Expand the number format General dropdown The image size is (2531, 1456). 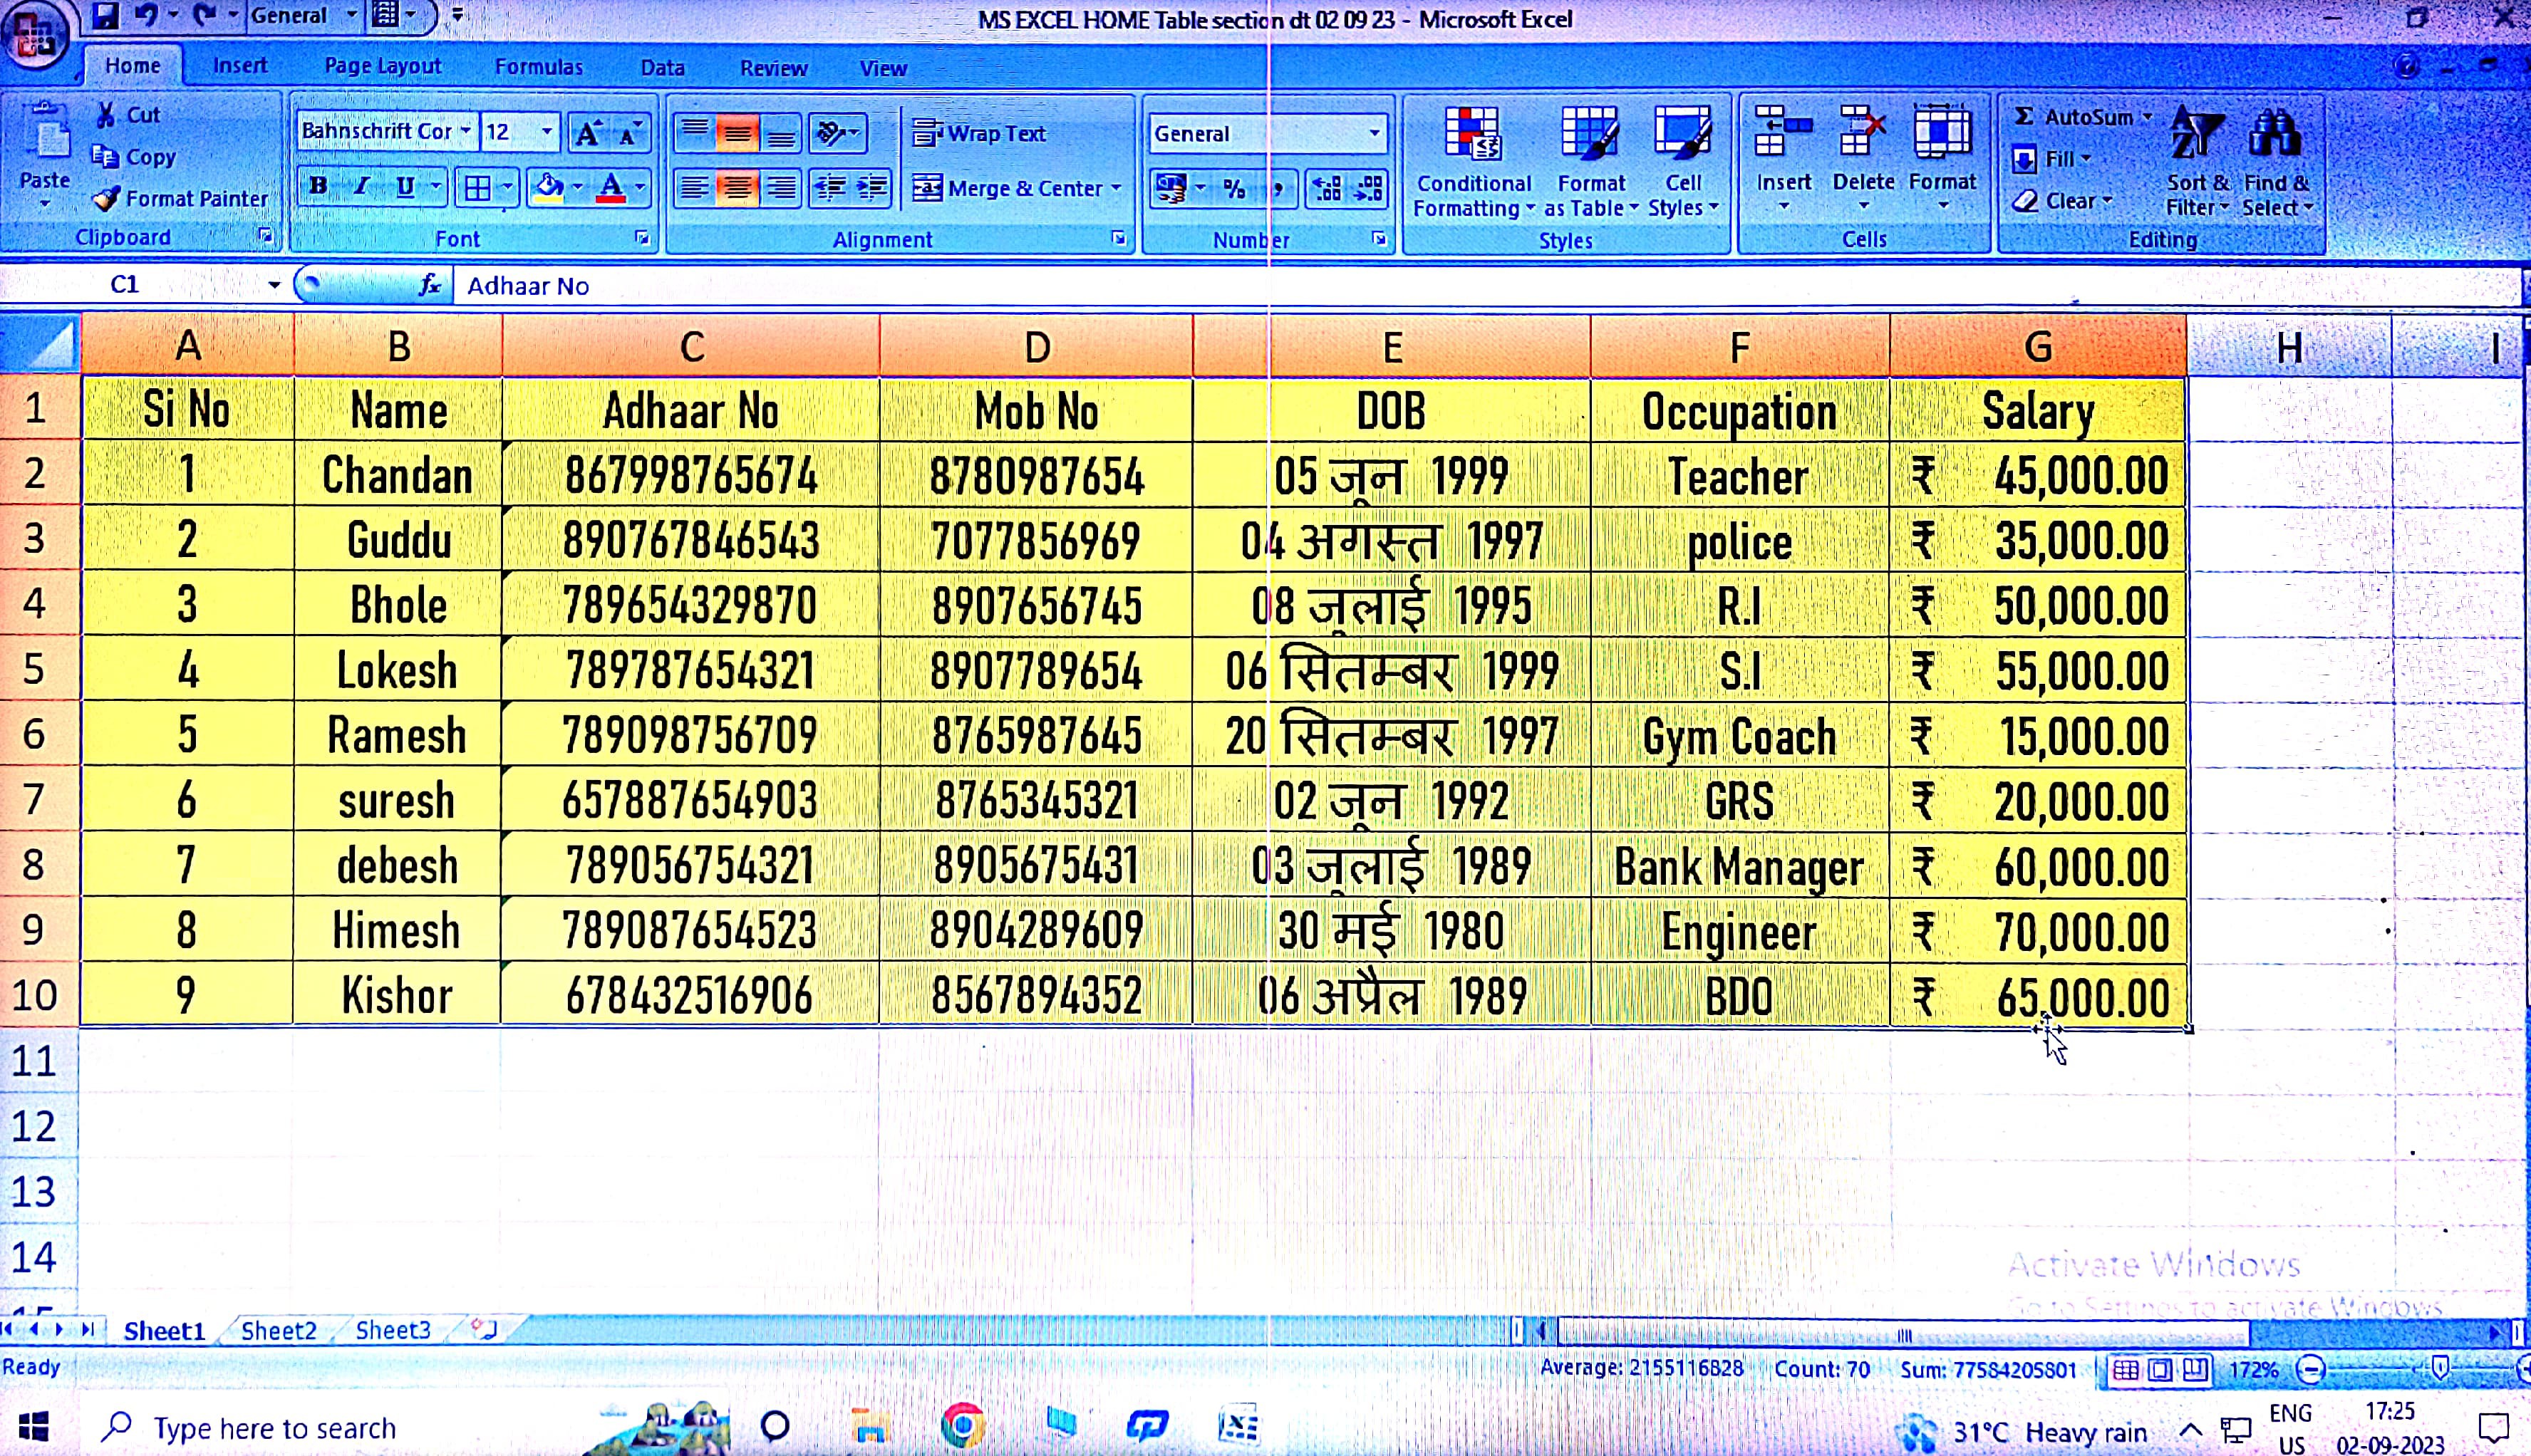click(1374, 133)
